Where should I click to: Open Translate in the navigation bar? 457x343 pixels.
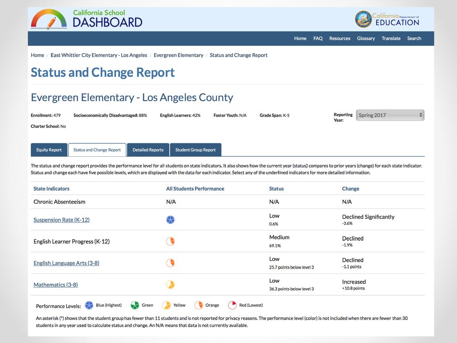tap(391, 38)
